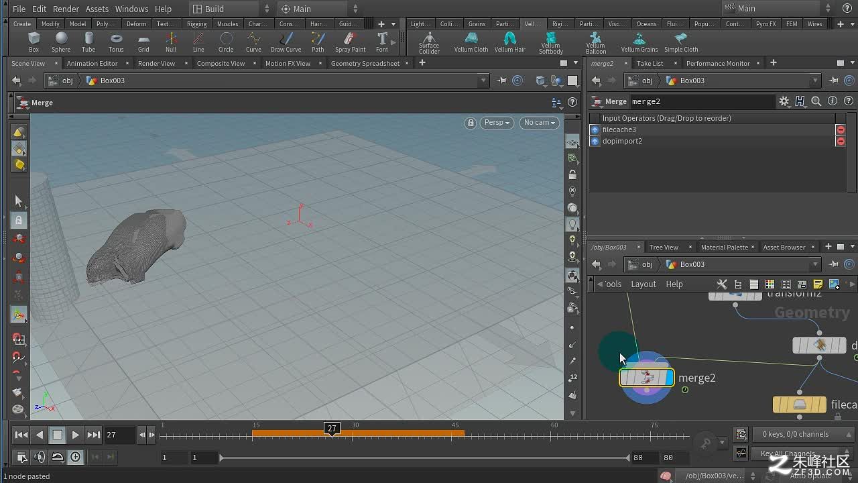Open network editor Help menu
Viewport: 858px width, 483px height.
(x=674, y=284)
